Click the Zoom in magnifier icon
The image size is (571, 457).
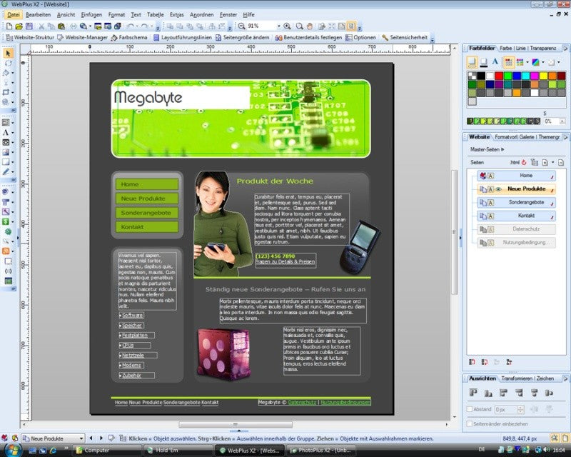(287, 26)
